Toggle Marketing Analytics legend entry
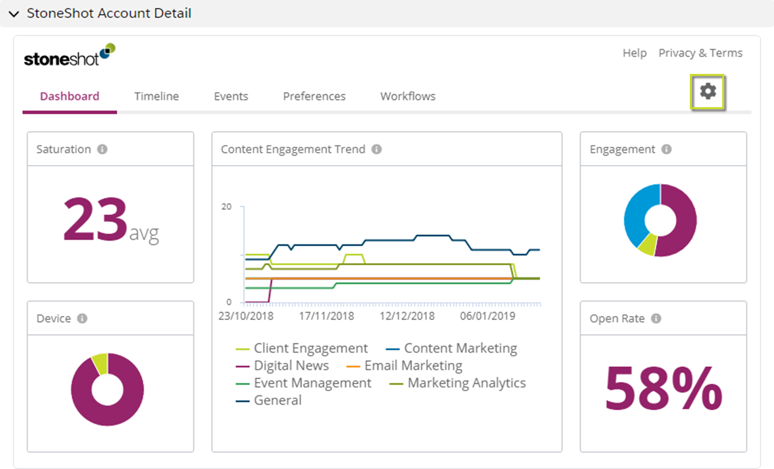 (457, 383)
